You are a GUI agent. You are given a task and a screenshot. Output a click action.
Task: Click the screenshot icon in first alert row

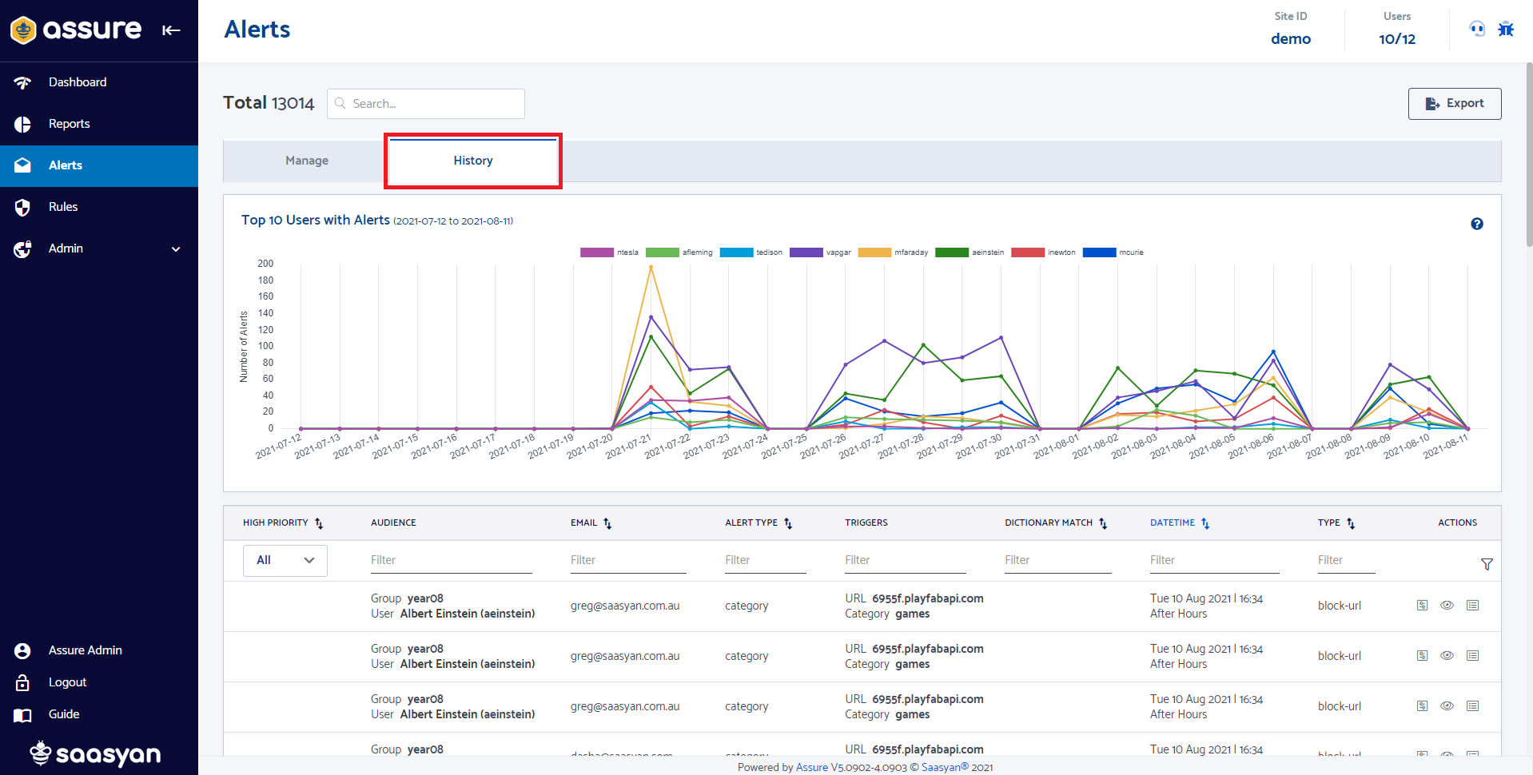[x=1423, y=606]
